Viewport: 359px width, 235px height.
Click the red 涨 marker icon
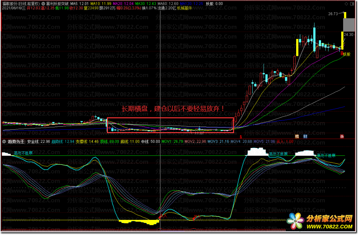342,137
